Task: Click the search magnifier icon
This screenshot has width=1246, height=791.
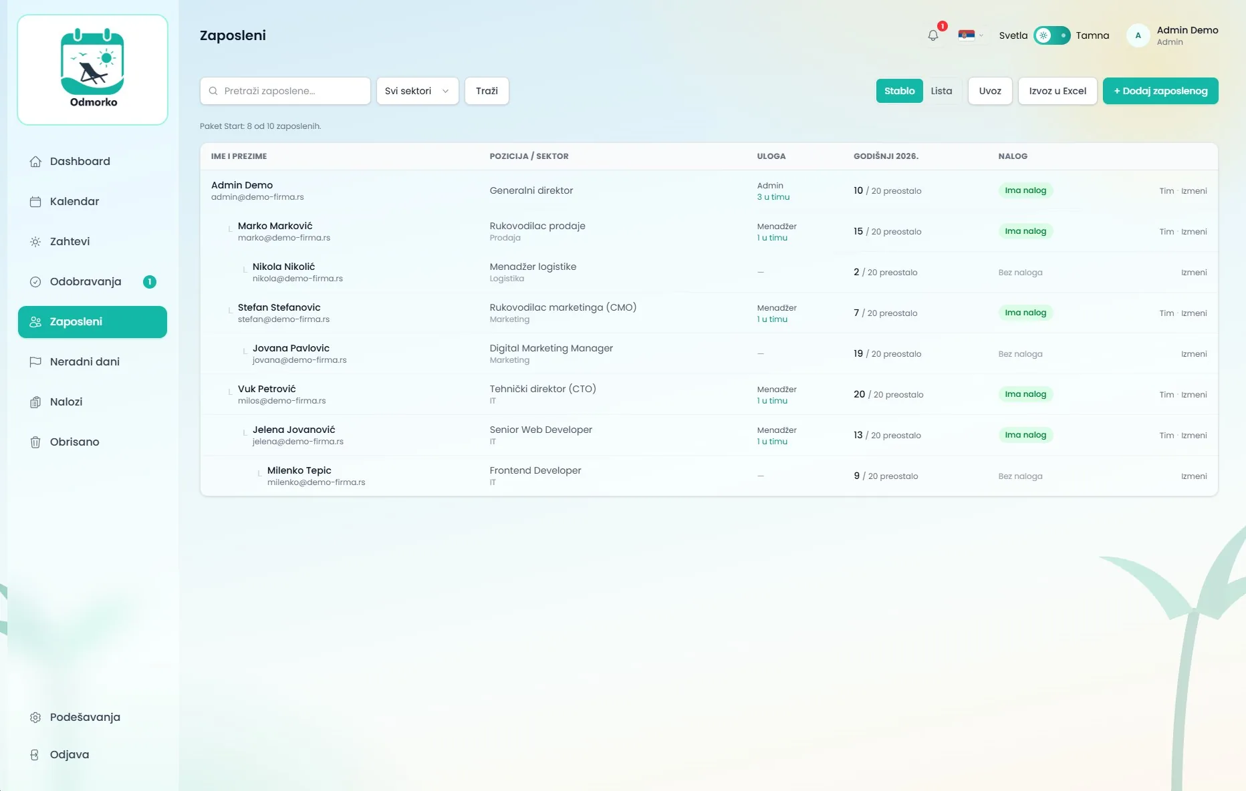Action: click(x=213, y=91)
